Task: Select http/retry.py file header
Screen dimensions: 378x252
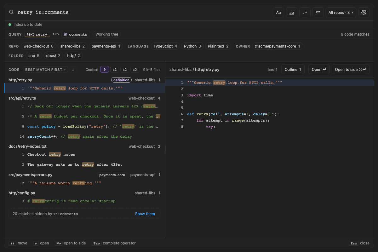Action: tap(84, 80)
